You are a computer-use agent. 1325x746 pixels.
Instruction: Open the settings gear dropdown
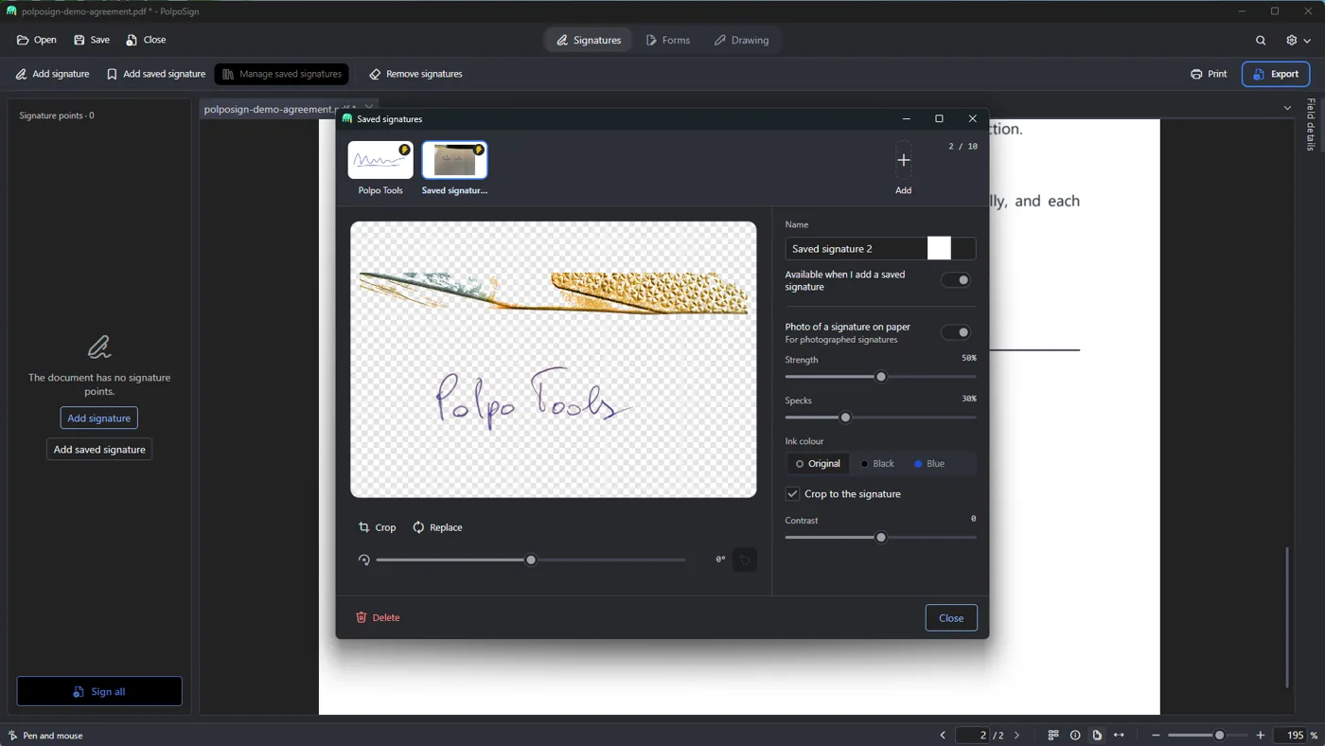pyautogui.click(x=1298, y=40)
